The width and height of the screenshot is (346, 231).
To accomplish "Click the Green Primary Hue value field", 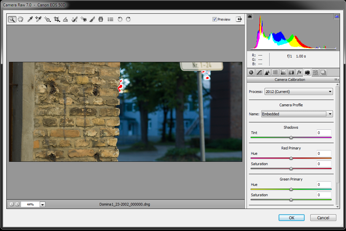I will (324, 185).
